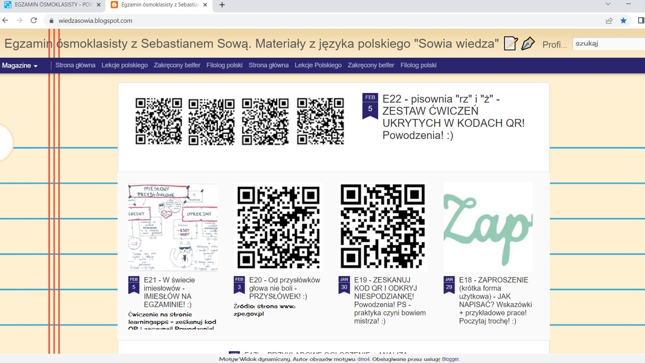Open E19 ZESKANUJ KOD QR post title
The height and width of the screenshot is (363, 645).
pyautogui.click(x=390, y=300)
